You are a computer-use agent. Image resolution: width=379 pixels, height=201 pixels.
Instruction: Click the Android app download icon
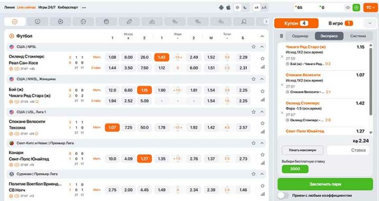point(221,7)
